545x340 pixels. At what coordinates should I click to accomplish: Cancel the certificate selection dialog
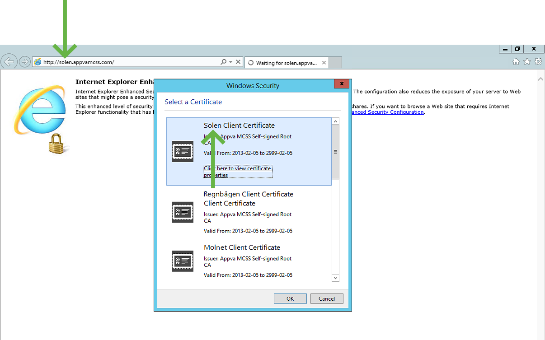point(327,298)
